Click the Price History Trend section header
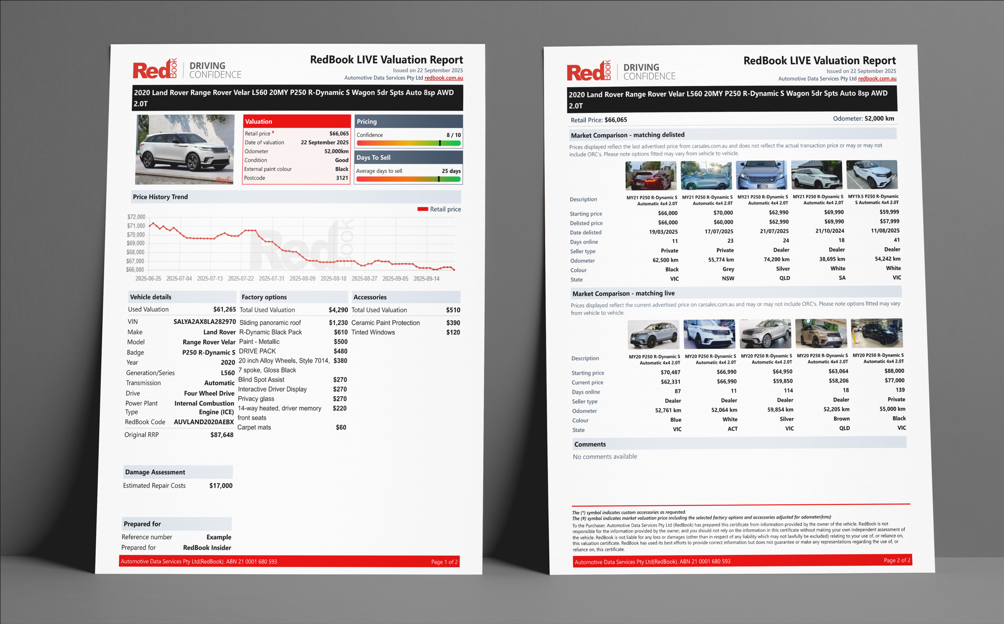 tap(160, 197)
